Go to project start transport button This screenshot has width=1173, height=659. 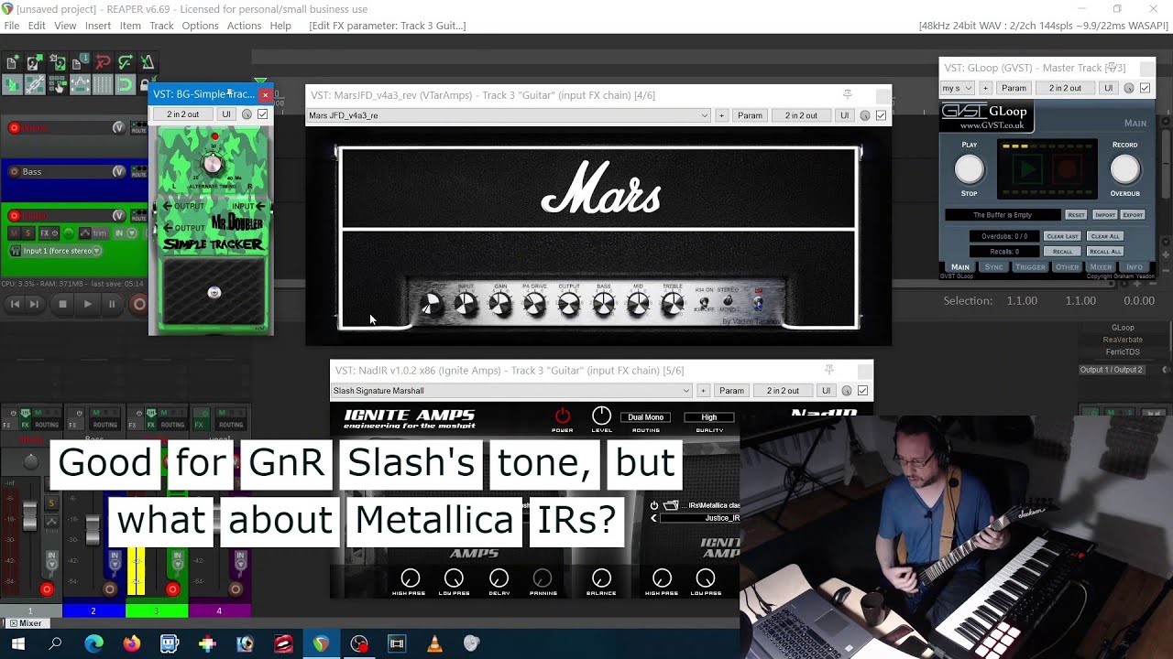point(15,304)
